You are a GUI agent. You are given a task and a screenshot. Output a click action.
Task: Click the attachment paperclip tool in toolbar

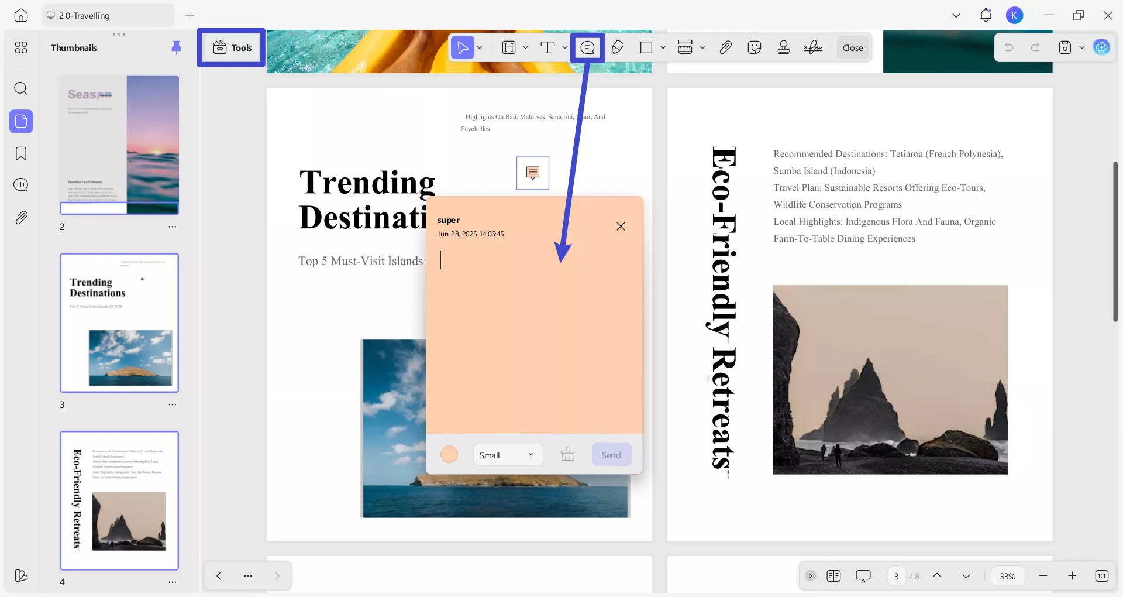725,47
